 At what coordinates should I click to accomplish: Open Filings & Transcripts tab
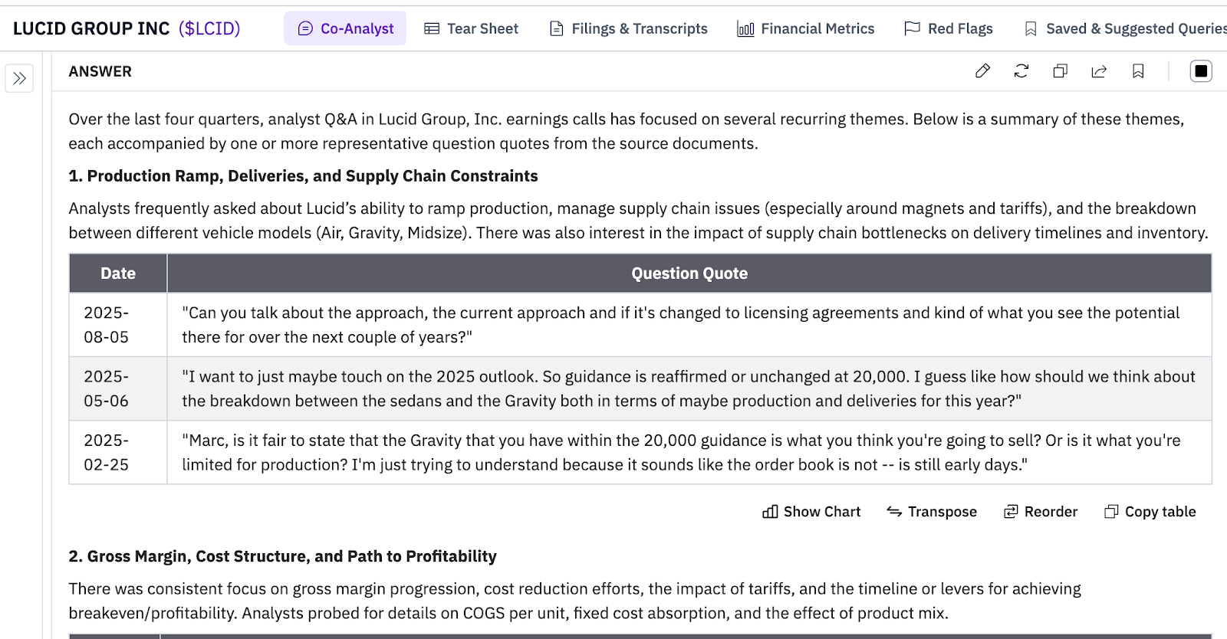(x=629, y=28)
